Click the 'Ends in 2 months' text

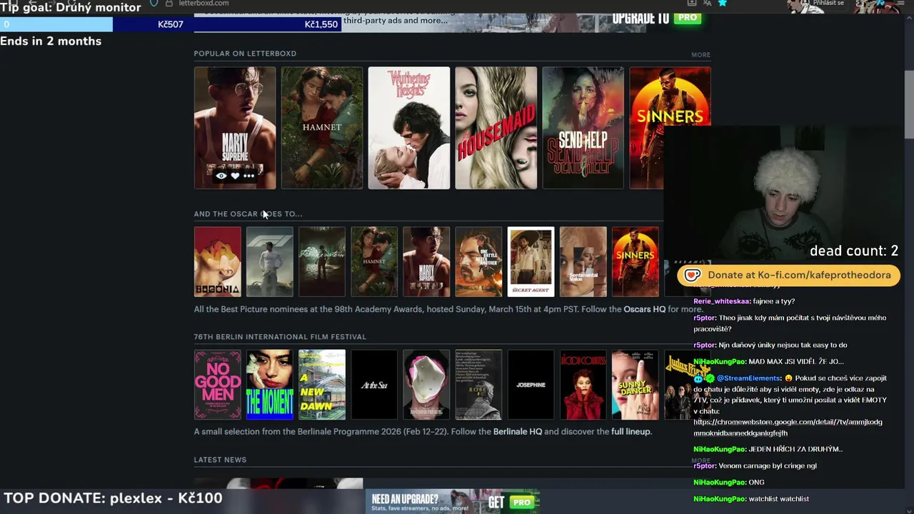click(51, 41)
